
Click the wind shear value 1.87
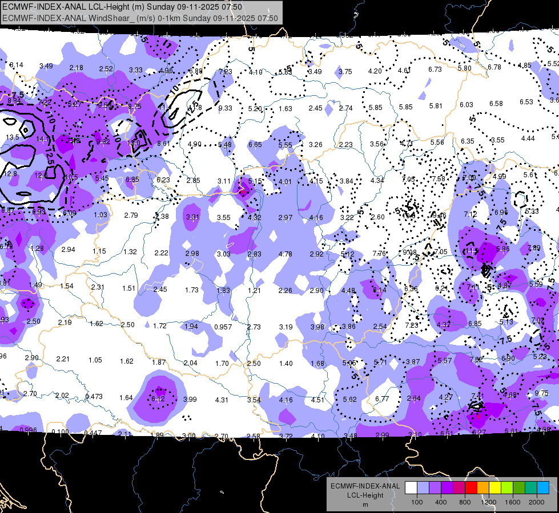[159, 362]
